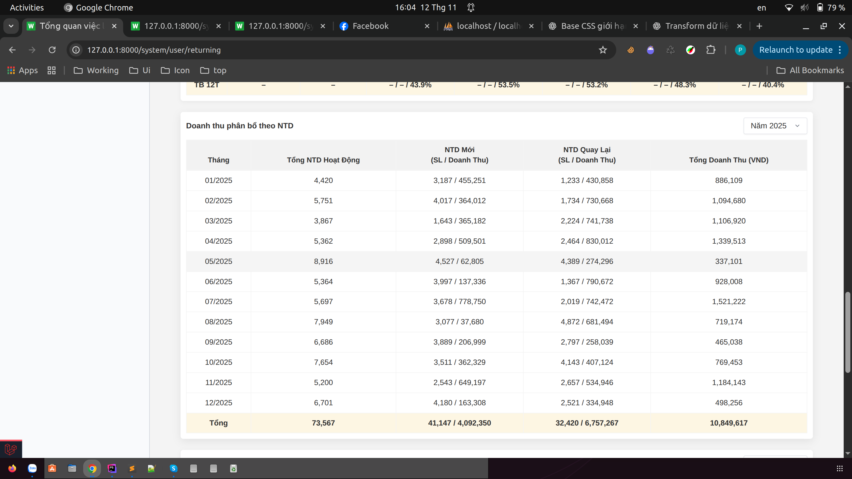852x479 pixels.
Task: Expand the tab search chevron
Action: tap(11, 26)
